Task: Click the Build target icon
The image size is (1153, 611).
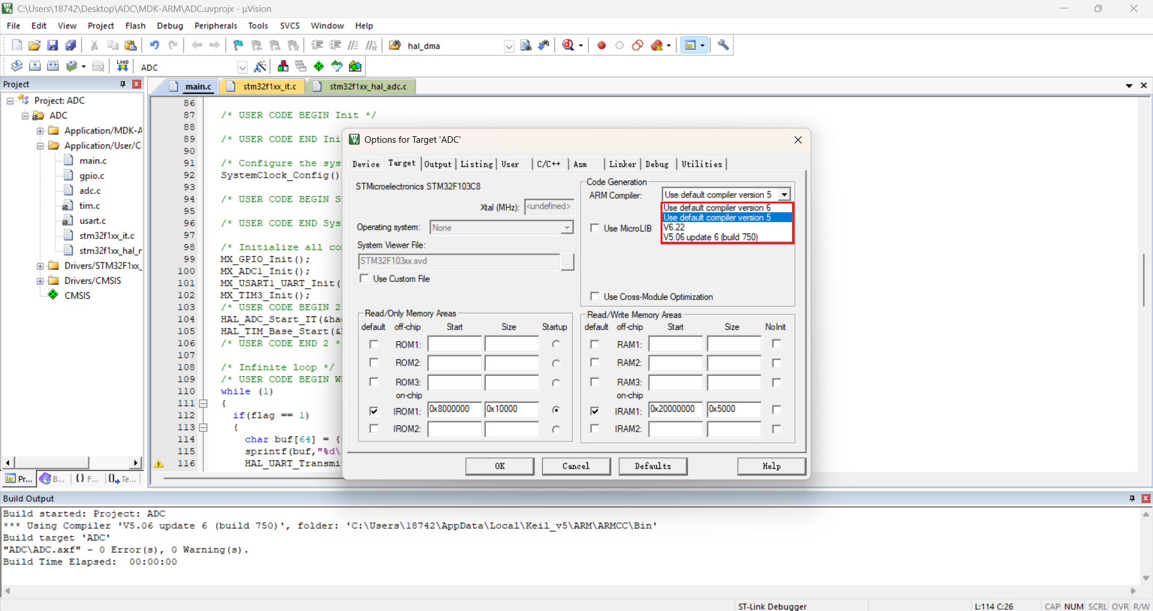Action: (x=35, y=66)
